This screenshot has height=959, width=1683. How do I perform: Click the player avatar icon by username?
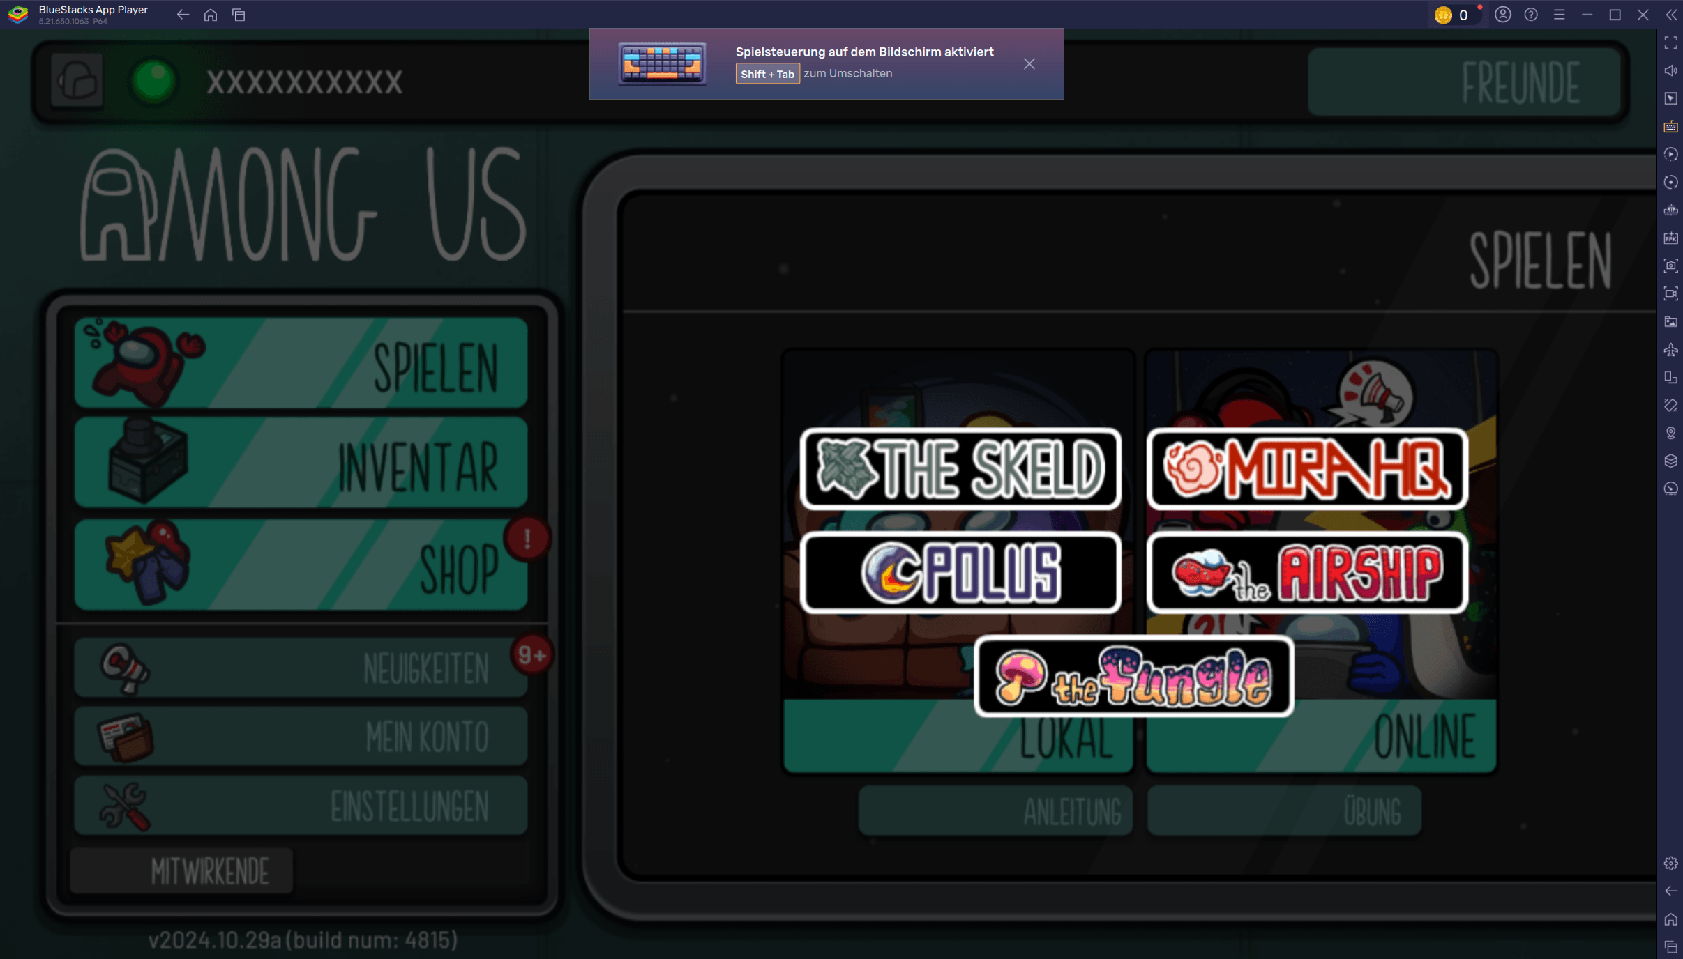(x=77, y=81)
